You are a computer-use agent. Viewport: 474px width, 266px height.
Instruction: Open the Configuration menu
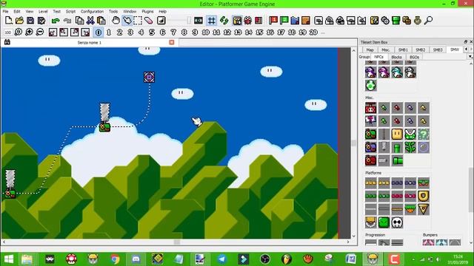[92, 11]
